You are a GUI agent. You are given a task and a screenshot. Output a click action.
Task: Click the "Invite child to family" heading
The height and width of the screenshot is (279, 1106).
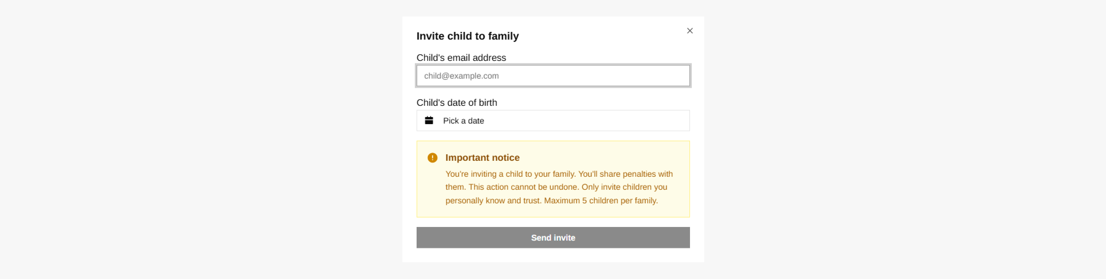click(467, 36)
